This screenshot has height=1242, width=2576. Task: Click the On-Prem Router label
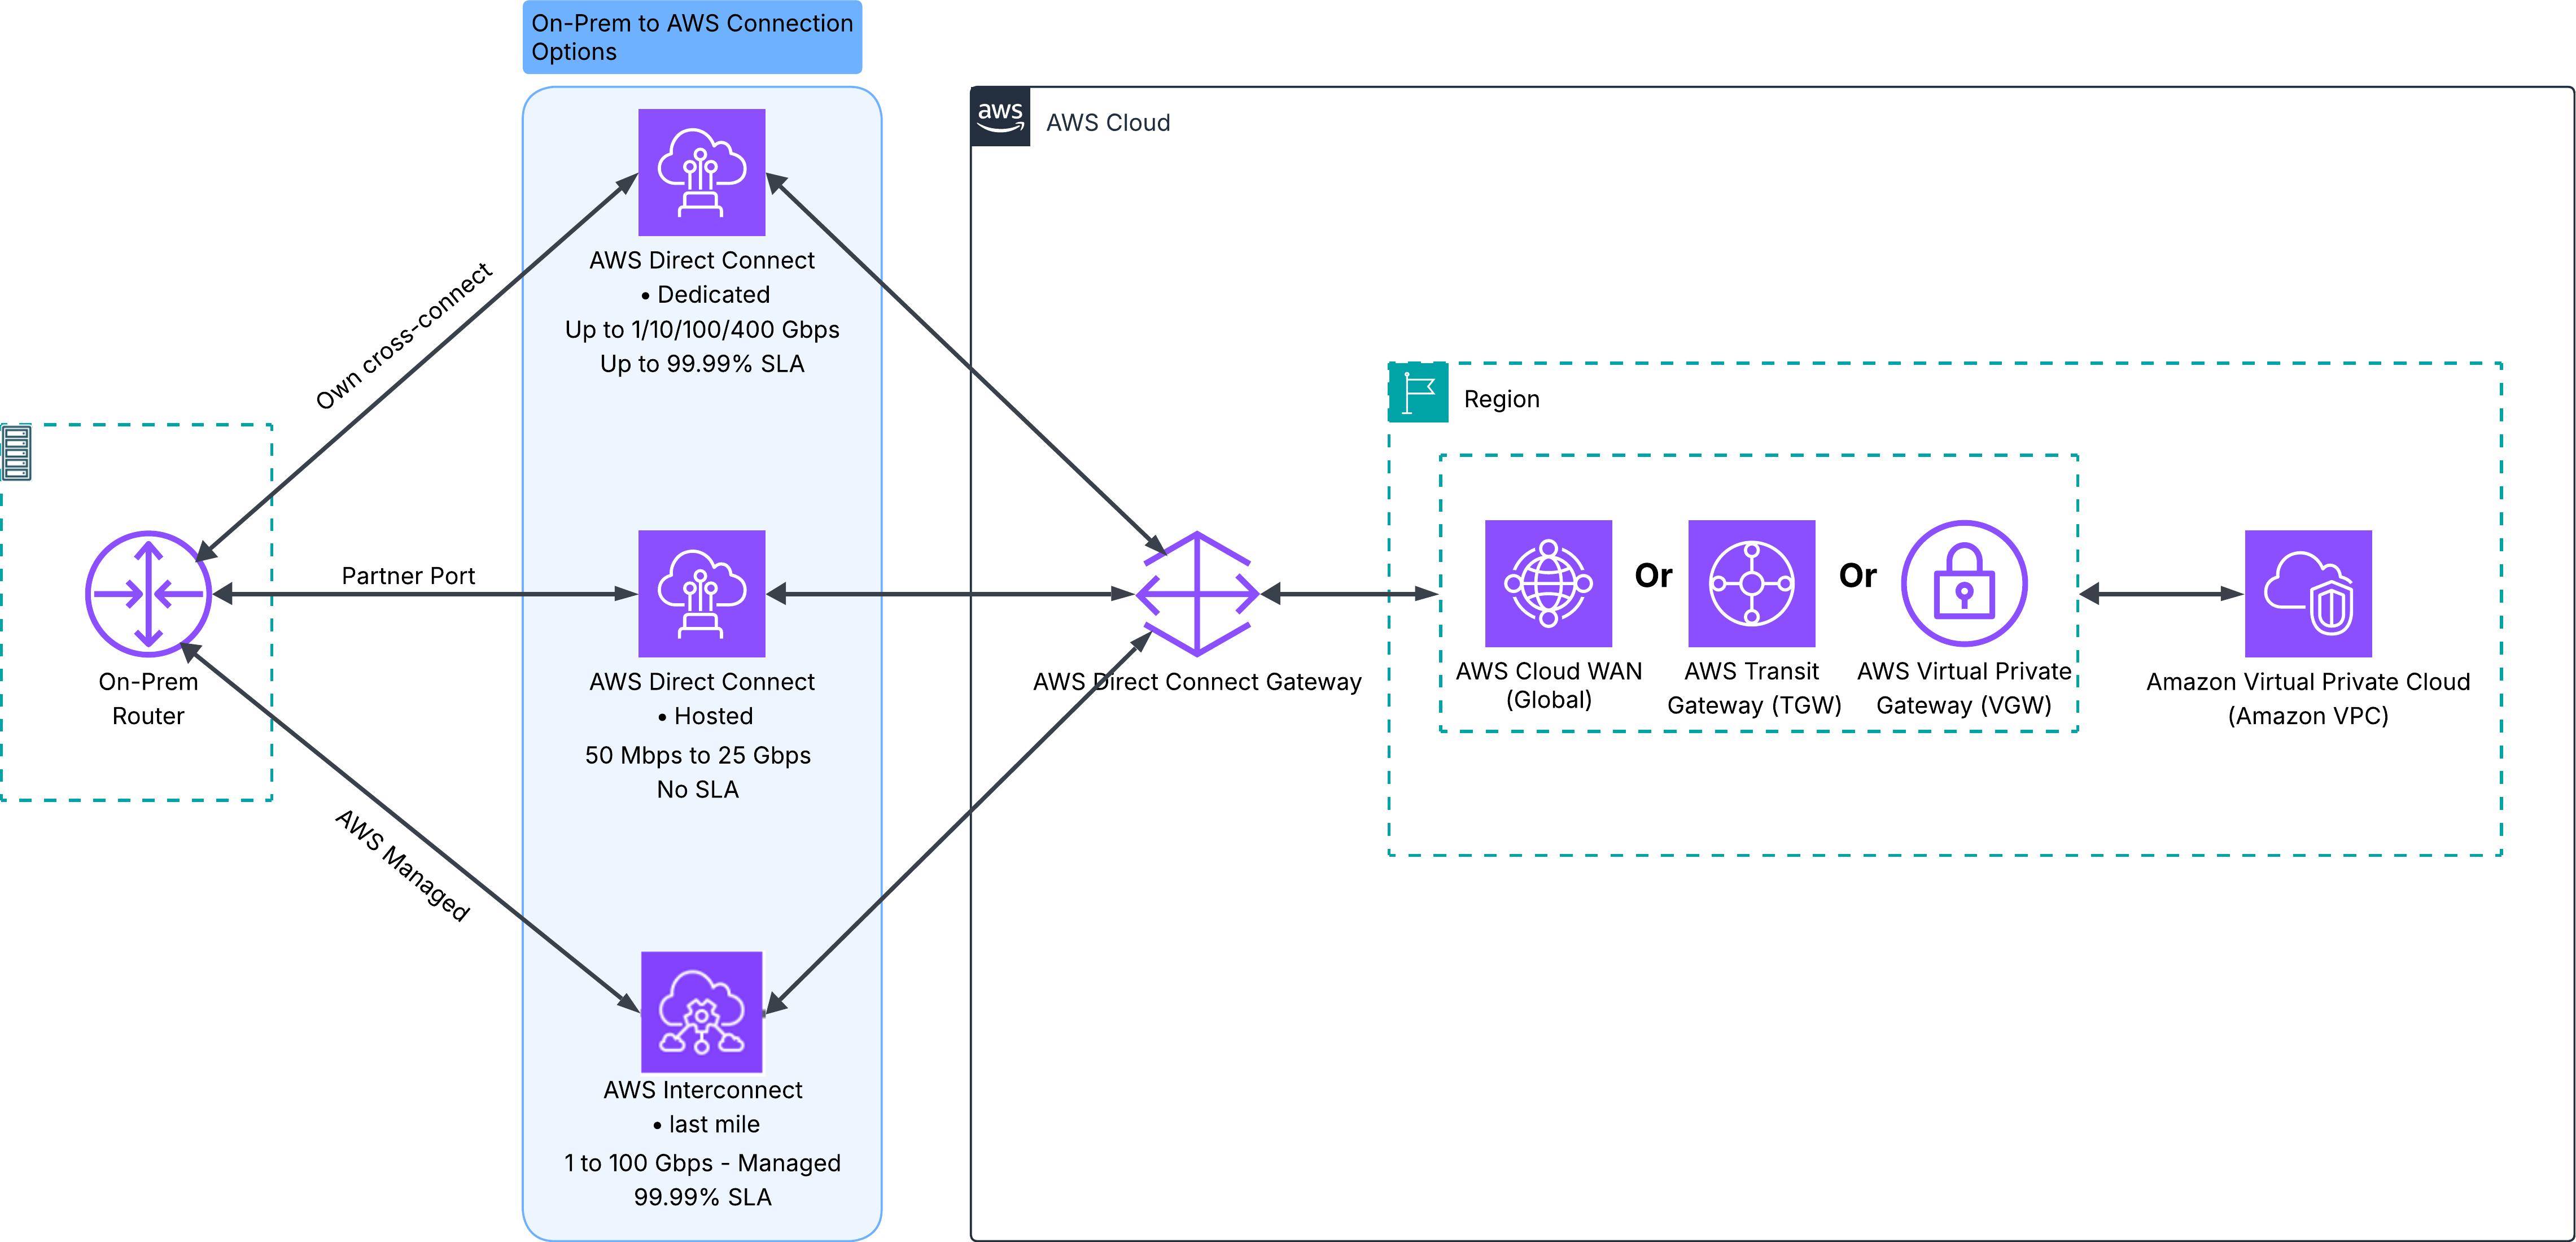point(148,699)
